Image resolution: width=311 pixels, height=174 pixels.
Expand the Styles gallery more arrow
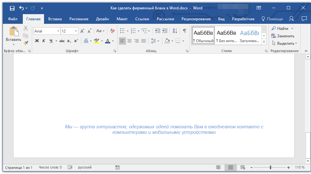(264, 42)
